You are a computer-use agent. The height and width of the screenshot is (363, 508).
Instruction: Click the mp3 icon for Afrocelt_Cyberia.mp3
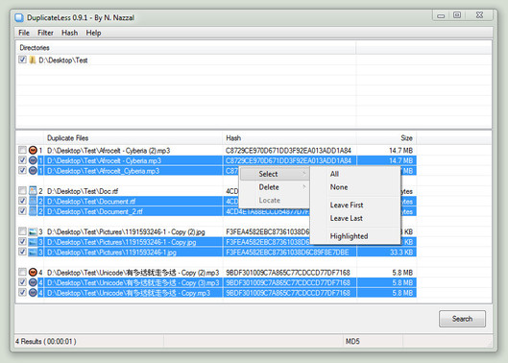[x=33, y=171]
